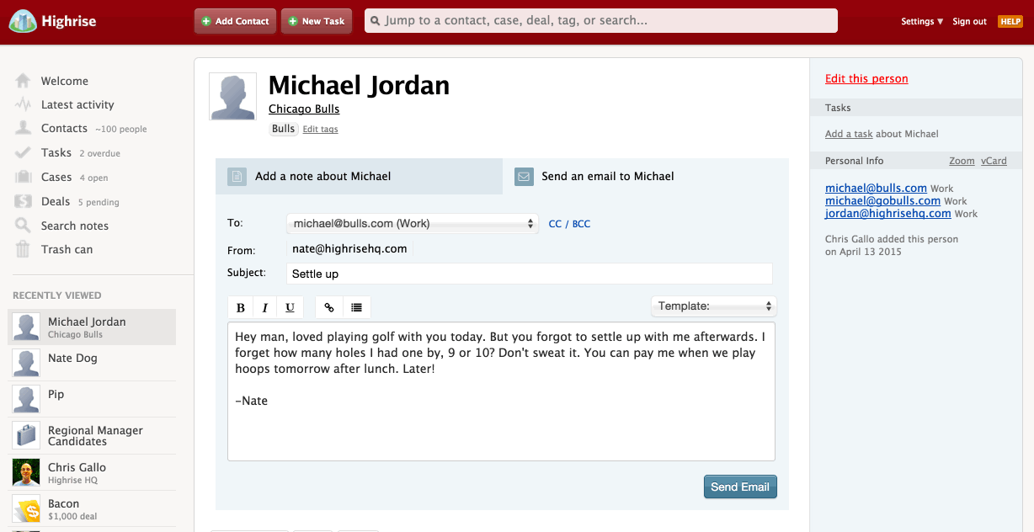The height and width of the screenshot is (532, 1034).
Task: Click the New Task button
Action: coord(317,21)
